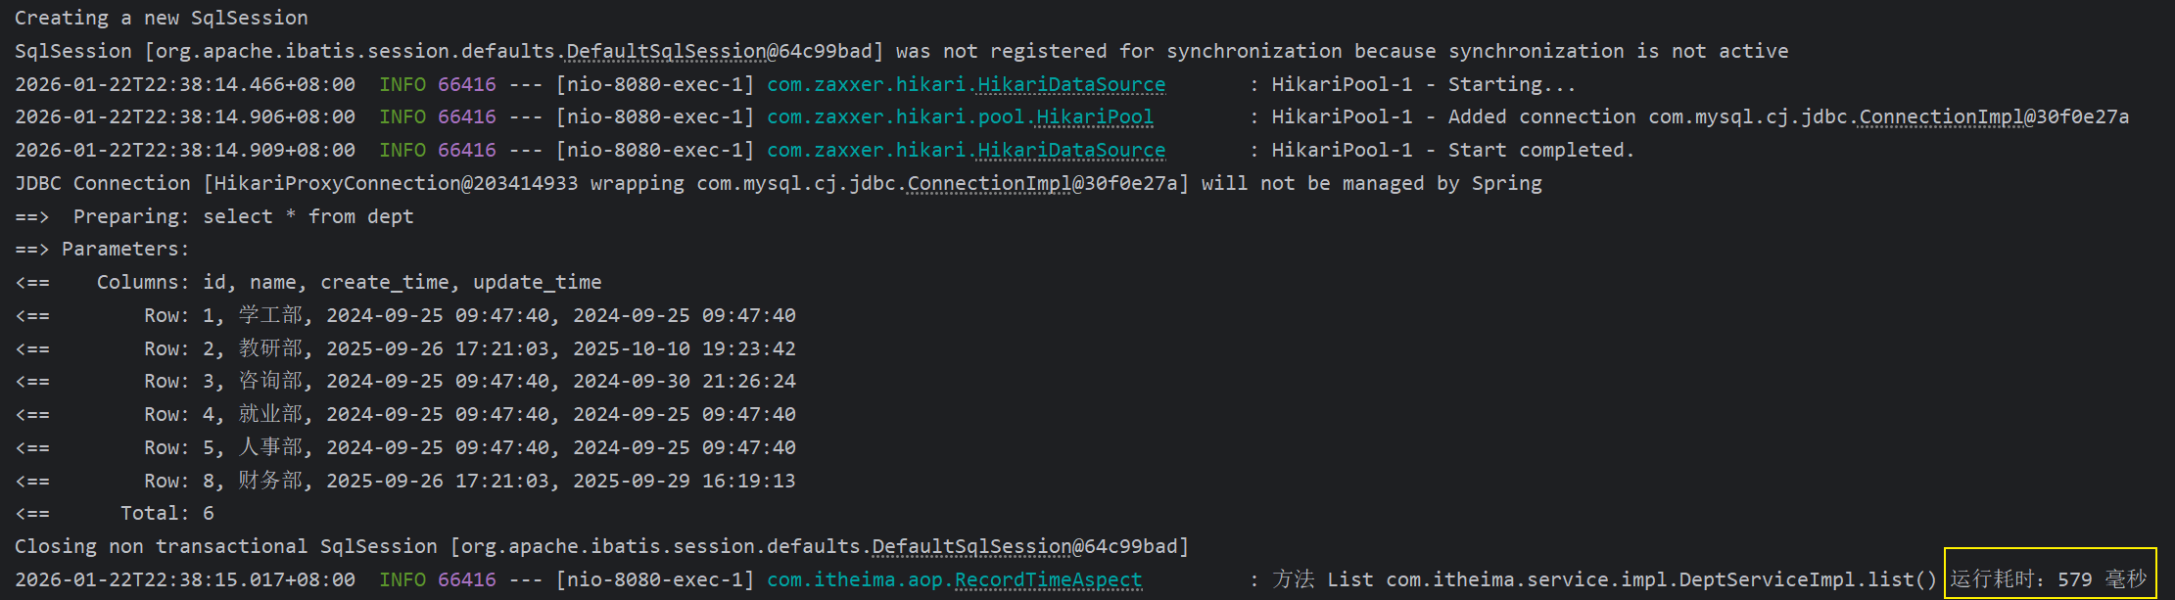Click the Columns header line in the log
The width and height of the screenshot is (2175, 600).
pos(308,283)
